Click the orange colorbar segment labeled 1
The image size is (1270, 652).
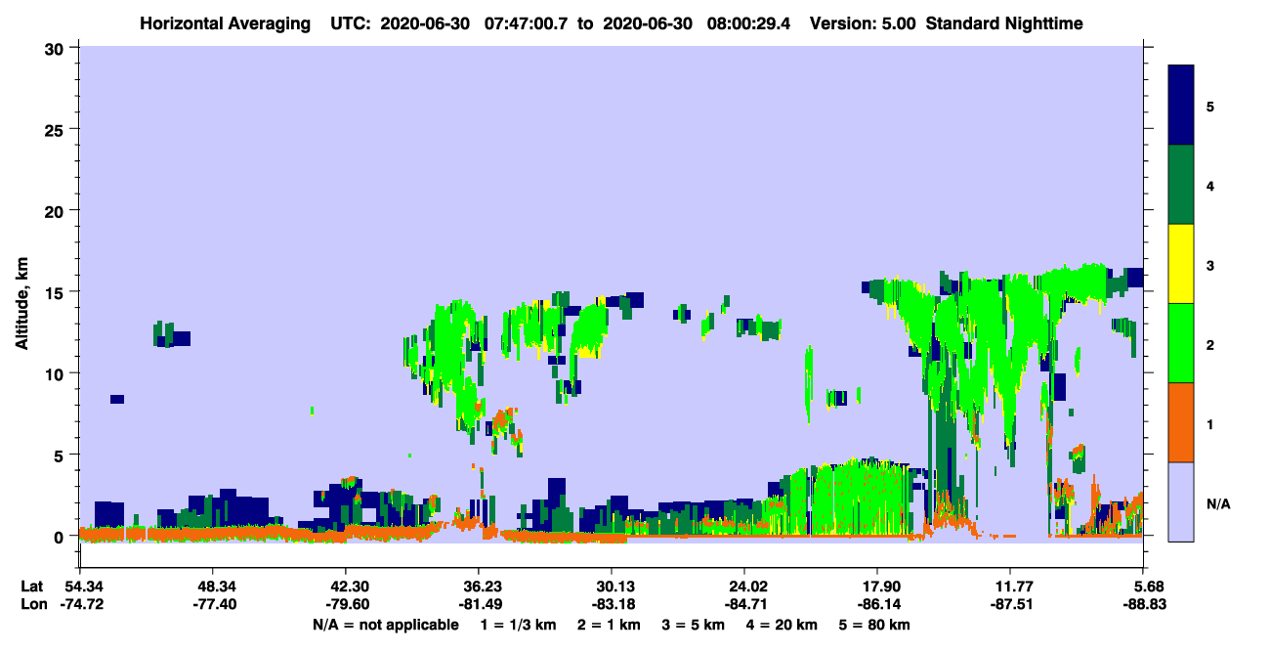coord(1181,422)
